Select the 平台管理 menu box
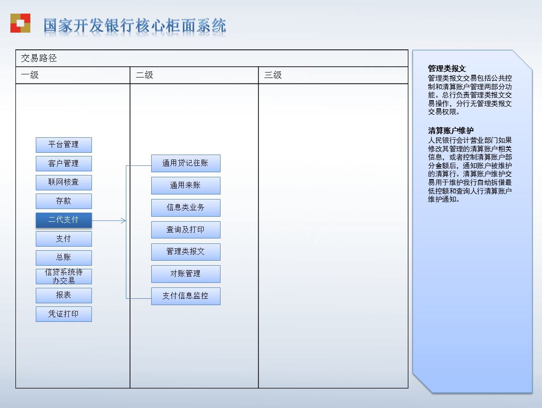This screenshot has height=408, width=542. coord(63,145)
